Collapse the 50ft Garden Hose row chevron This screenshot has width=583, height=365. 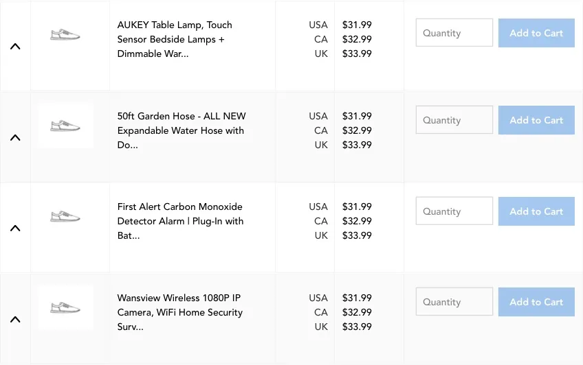pyautogui.click(x=15, y=137)
